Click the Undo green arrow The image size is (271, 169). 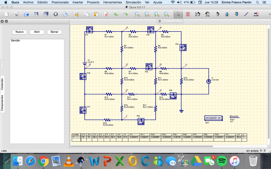coord(116,14)
